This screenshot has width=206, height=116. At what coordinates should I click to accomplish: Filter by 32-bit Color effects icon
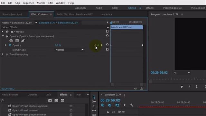56,101
